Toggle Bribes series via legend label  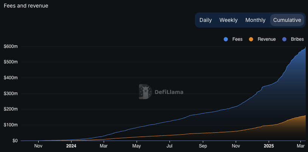(297, 39)
